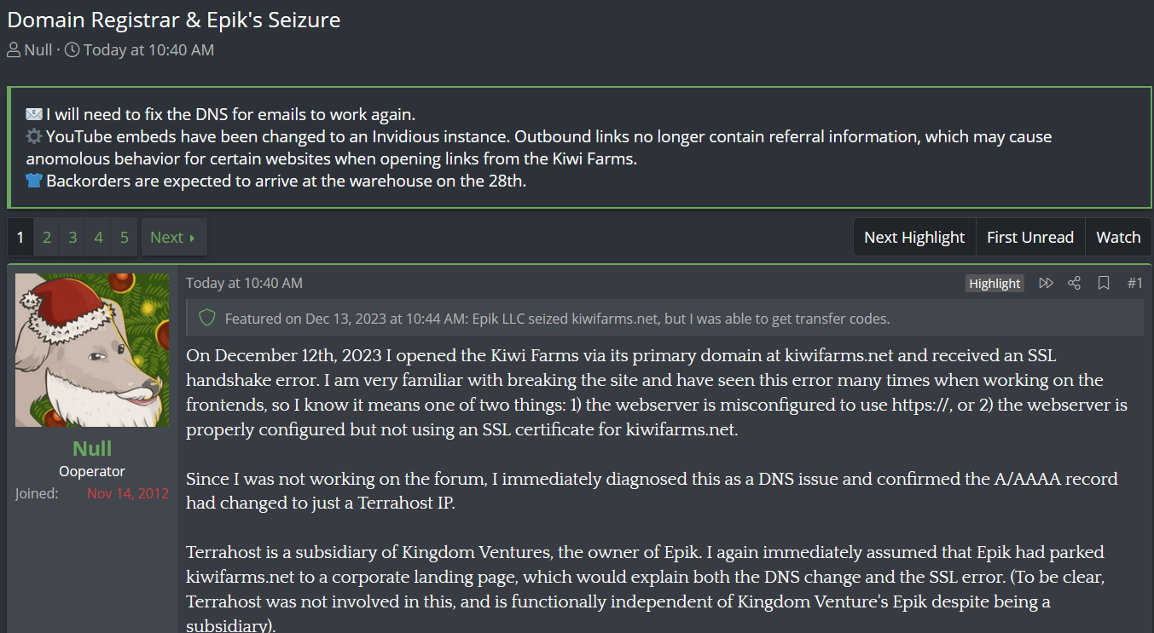The width and height of the screenshot is (1154, 633).
Task: Jump to First Unread post
Action: click(x=1030, y=237)
